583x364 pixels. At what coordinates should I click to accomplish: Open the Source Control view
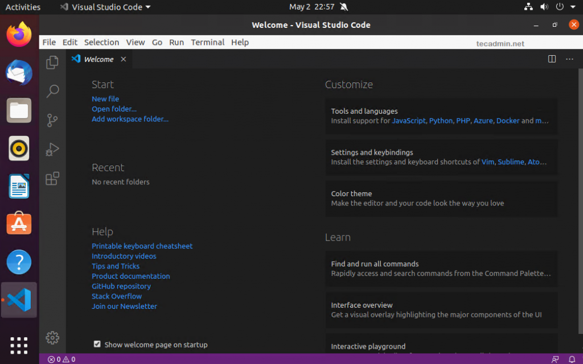[x=52, y=120]
